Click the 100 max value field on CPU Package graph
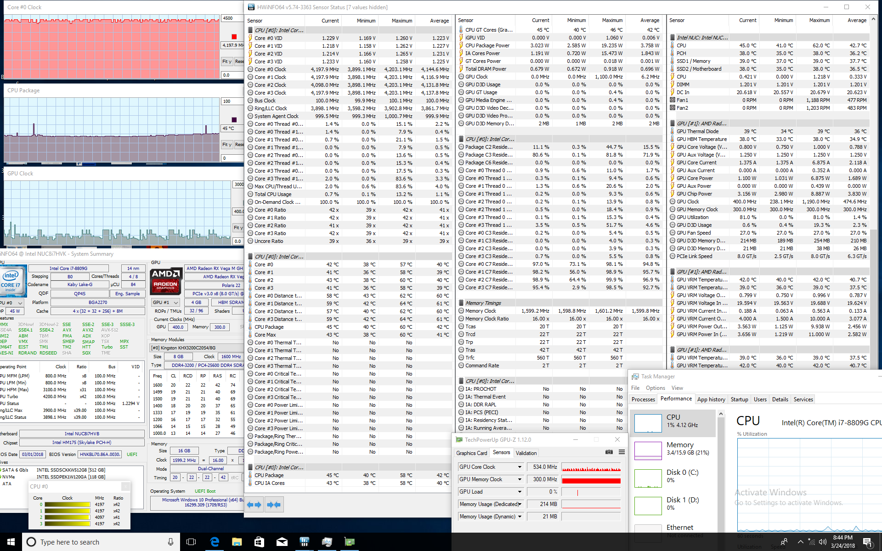This screenshot has height=551, width=882. click(x=232, y=101)
